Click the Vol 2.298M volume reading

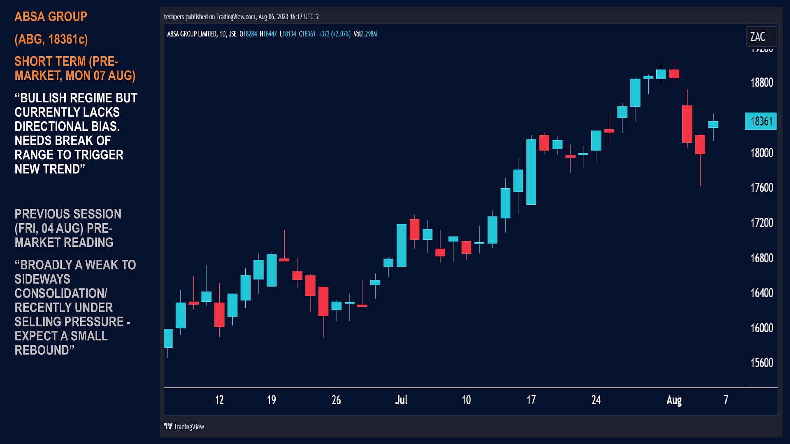click(365, 34)
